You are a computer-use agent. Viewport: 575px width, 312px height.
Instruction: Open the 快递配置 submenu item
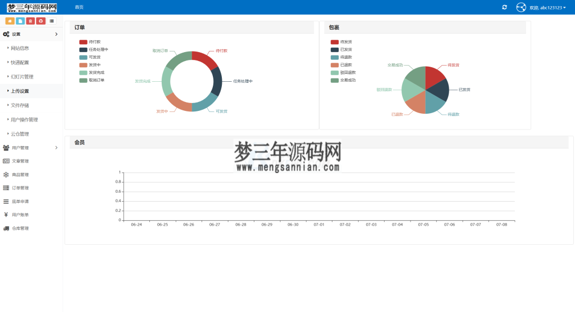(20, 62)
